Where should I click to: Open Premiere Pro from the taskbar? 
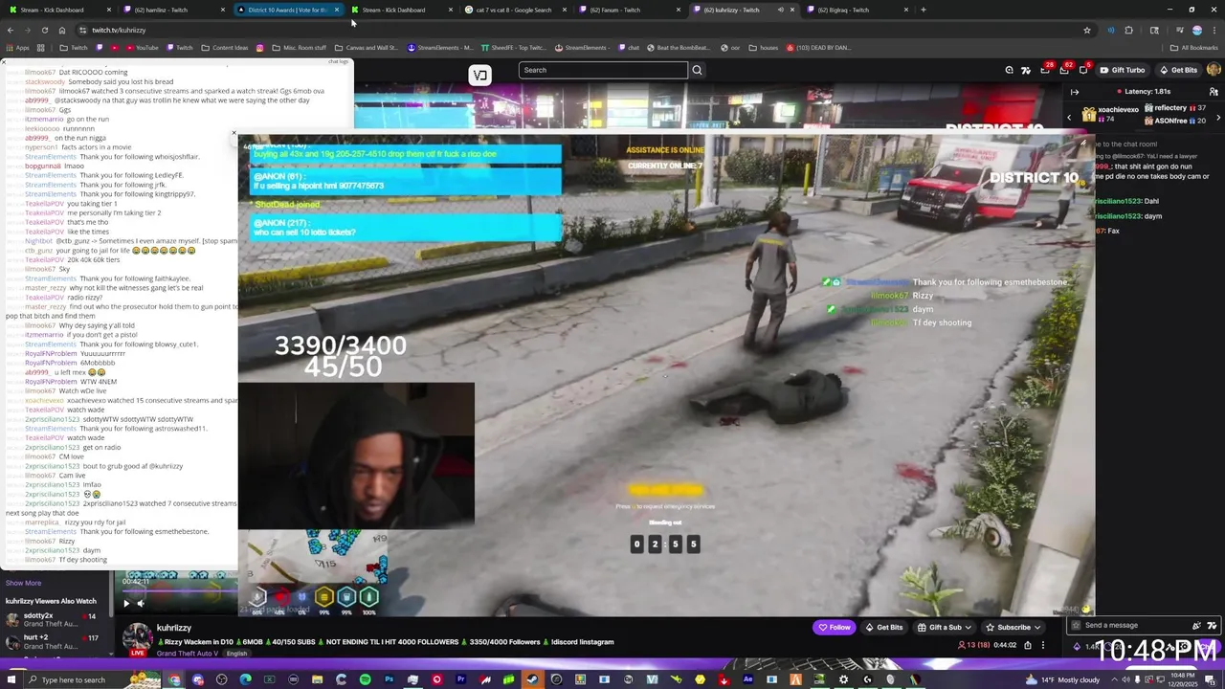point(460,679)
